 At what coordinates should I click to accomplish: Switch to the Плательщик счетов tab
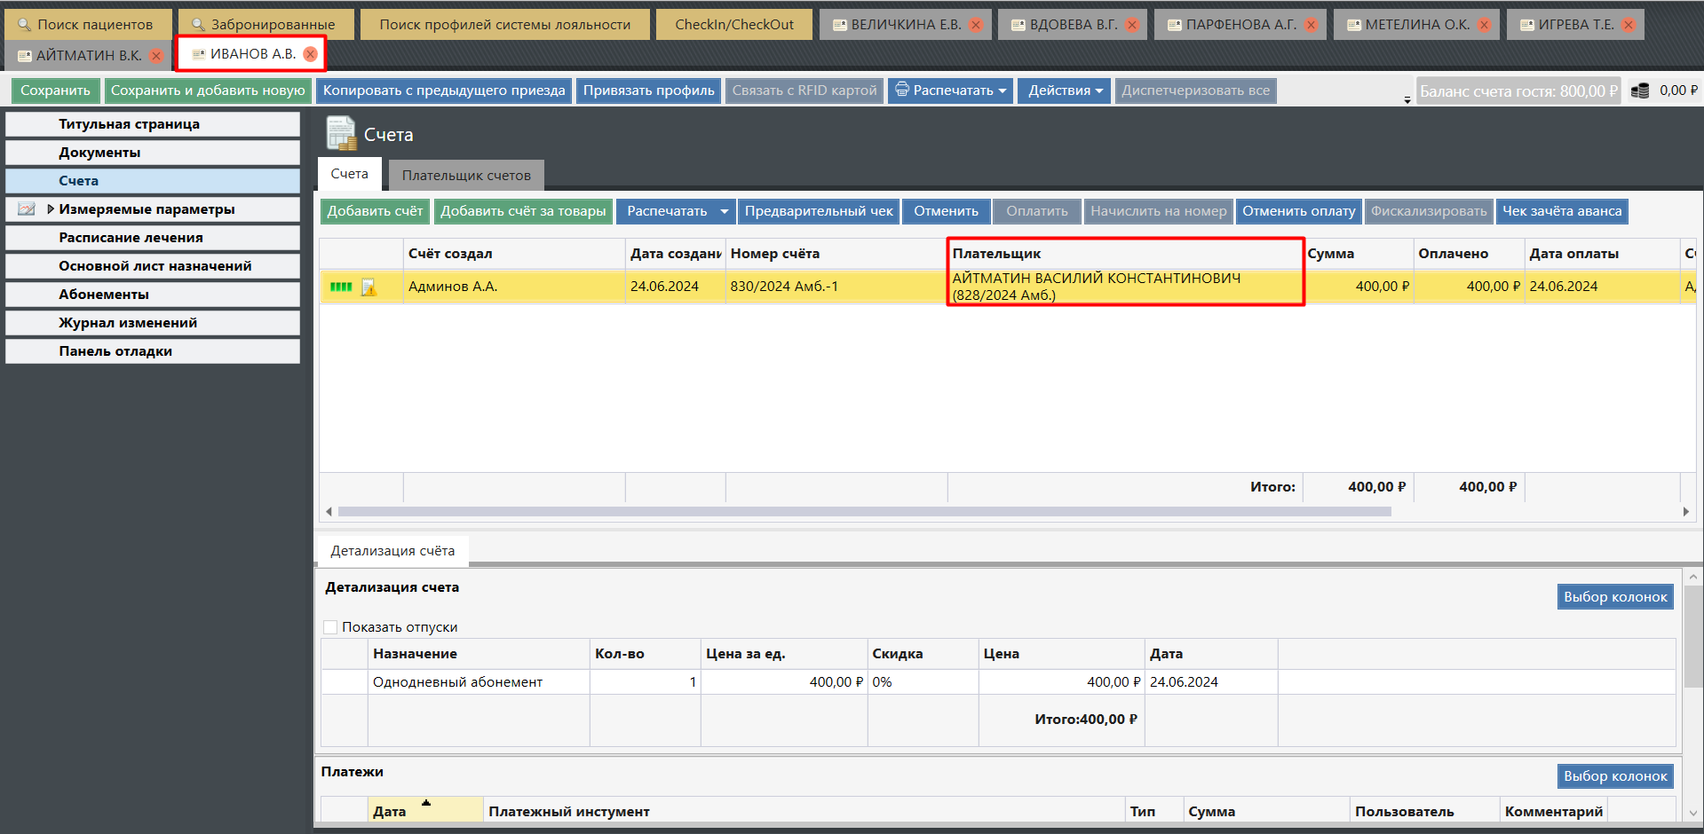pyautogui.click(x=466, y=176)
